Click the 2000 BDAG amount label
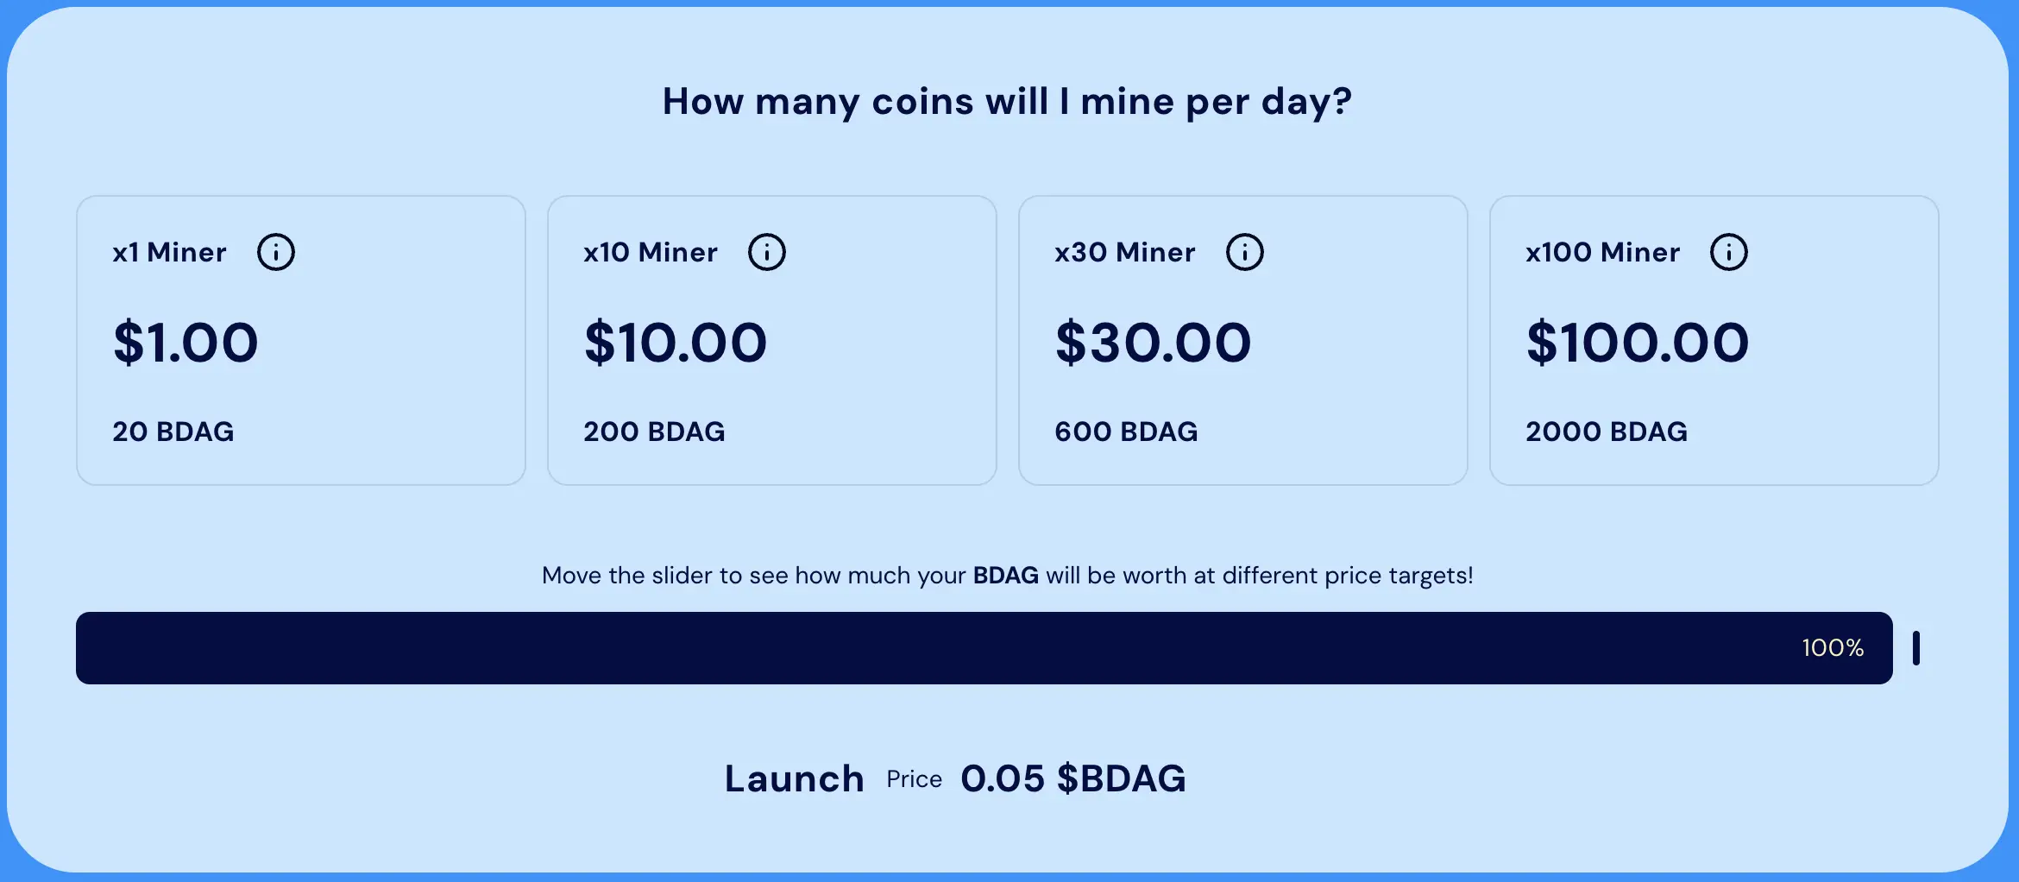This screenshot has height=882, width=2019. pos(1607,431)
